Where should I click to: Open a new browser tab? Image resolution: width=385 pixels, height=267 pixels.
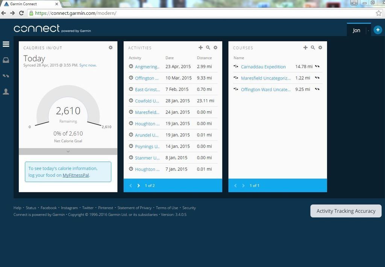pos(66,4)
